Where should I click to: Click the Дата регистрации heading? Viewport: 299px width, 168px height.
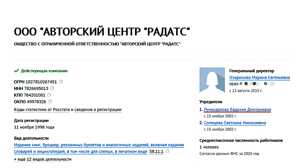(x=31, y=120)
